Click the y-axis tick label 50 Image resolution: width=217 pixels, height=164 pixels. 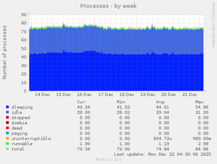pyautogui.click(x=24, y=48)
